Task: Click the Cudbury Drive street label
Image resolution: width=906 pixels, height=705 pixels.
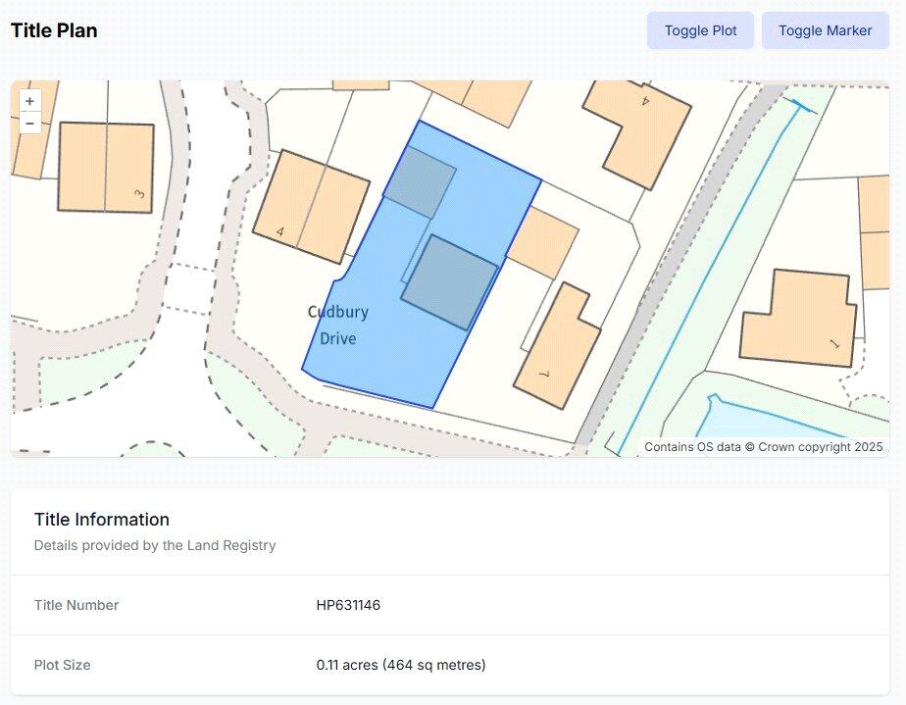Action: click(x=338, y=326)
